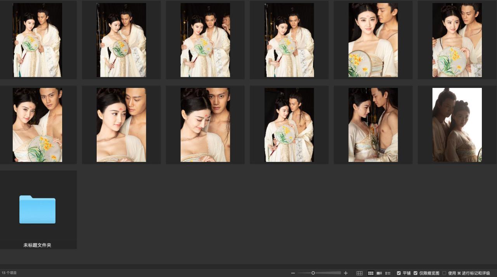Image resolution: width=497 pixels, height=277 pixels.
Task: Switch to the details view icon
Action: (379, 273)
